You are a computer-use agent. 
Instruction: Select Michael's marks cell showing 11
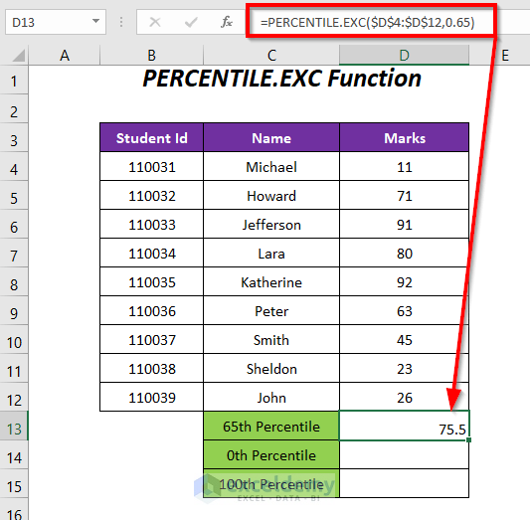(405, 167)
